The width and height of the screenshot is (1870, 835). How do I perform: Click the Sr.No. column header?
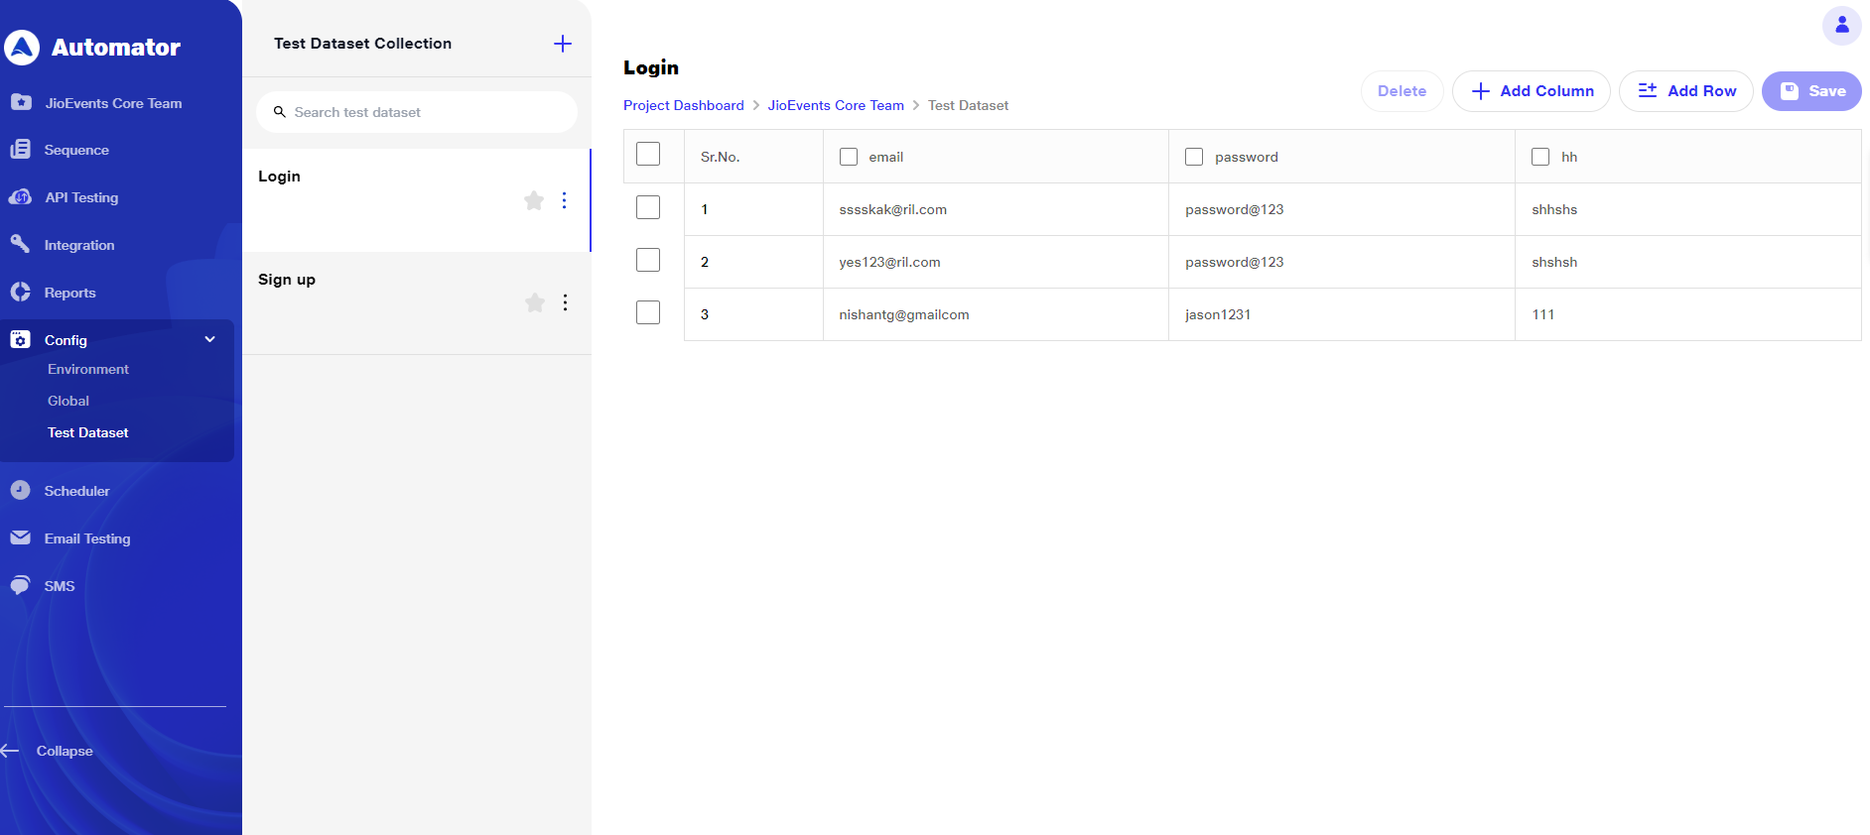(x=753, y=157)
